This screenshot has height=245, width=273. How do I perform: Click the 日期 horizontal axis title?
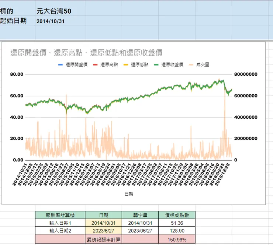click(x=129, y=194)
